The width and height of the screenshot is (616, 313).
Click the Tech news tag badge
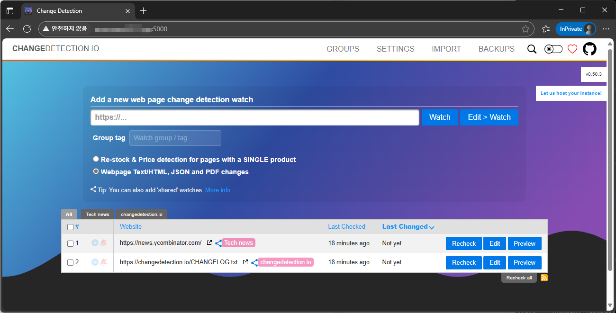238,243
